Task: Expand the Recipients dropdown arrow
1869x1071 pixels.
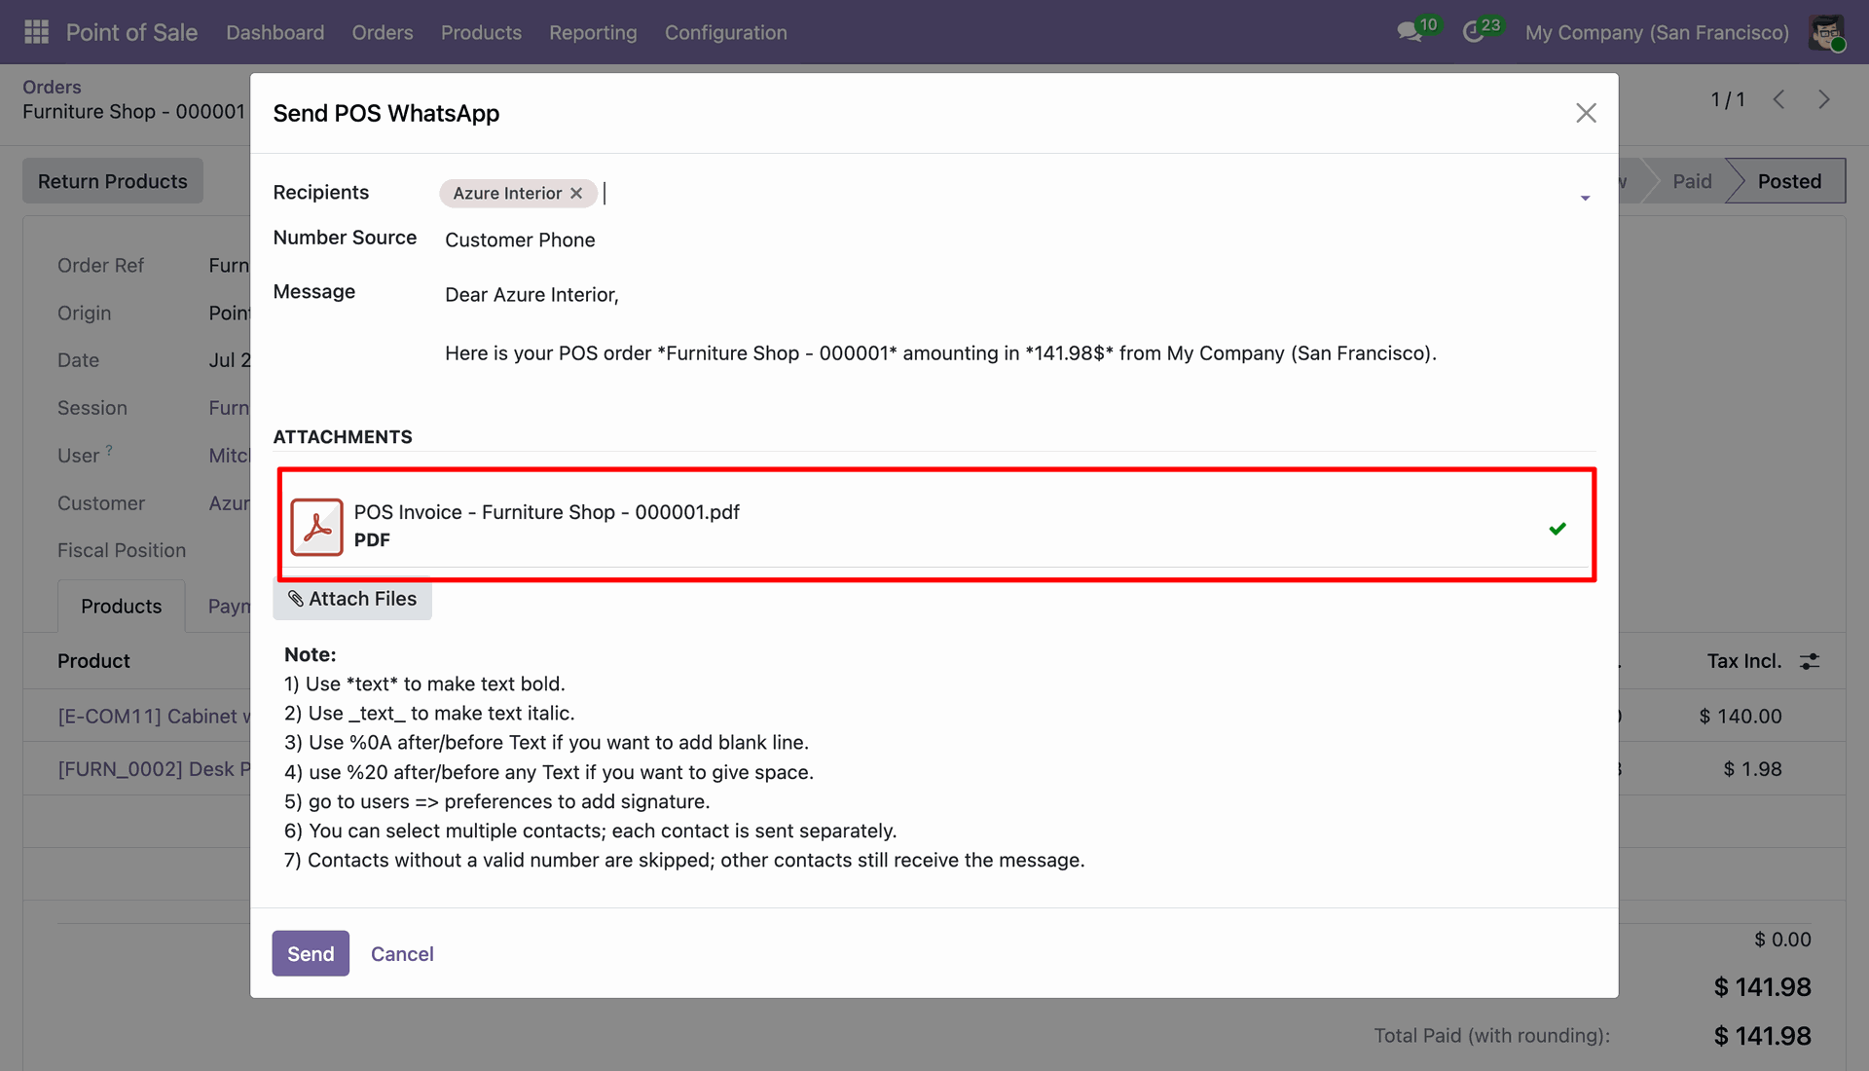Action: [x=1585, y=198]
